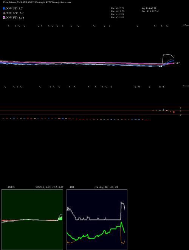
Task: Click the volume axis label '2'
Action: [181, 115]
